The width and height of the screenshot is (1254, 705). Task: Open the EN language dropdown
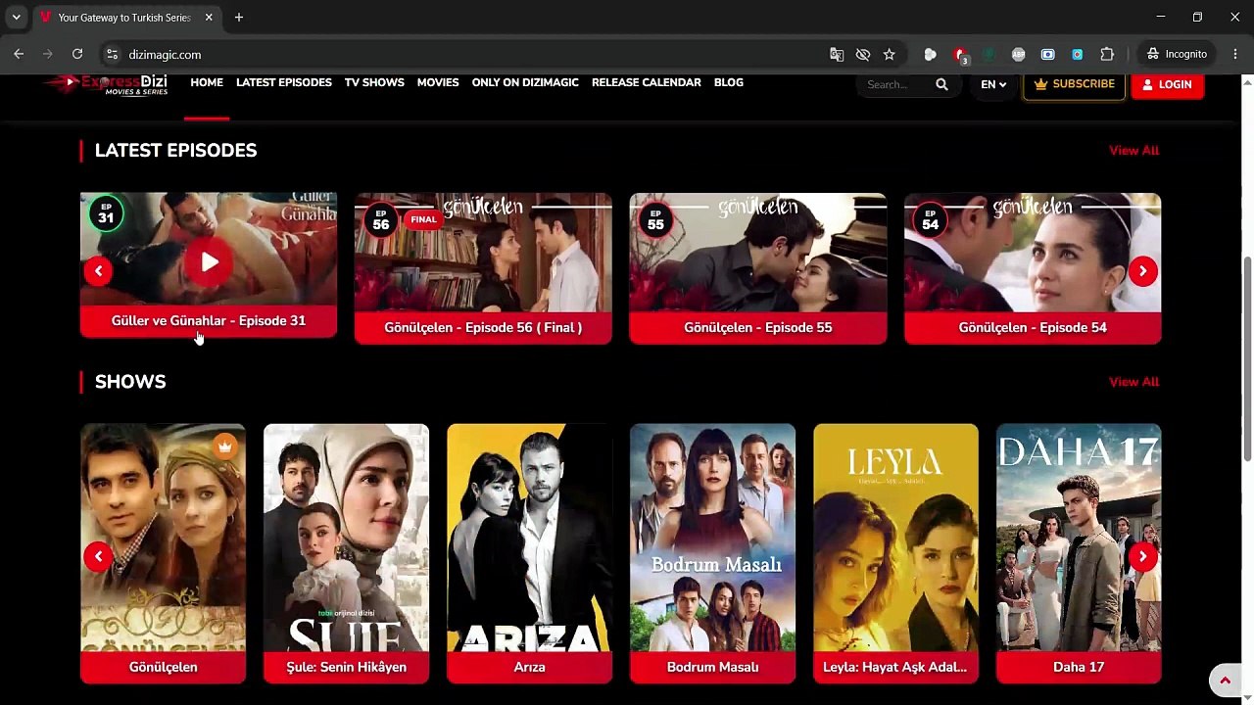(x=993, y=84)
